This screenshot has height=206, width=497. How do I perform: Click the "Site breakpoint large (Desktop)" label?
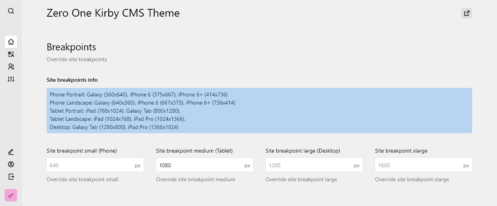[302, 151]
